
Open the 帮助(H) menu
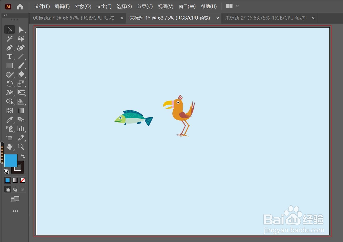click(x=209, y=7)
